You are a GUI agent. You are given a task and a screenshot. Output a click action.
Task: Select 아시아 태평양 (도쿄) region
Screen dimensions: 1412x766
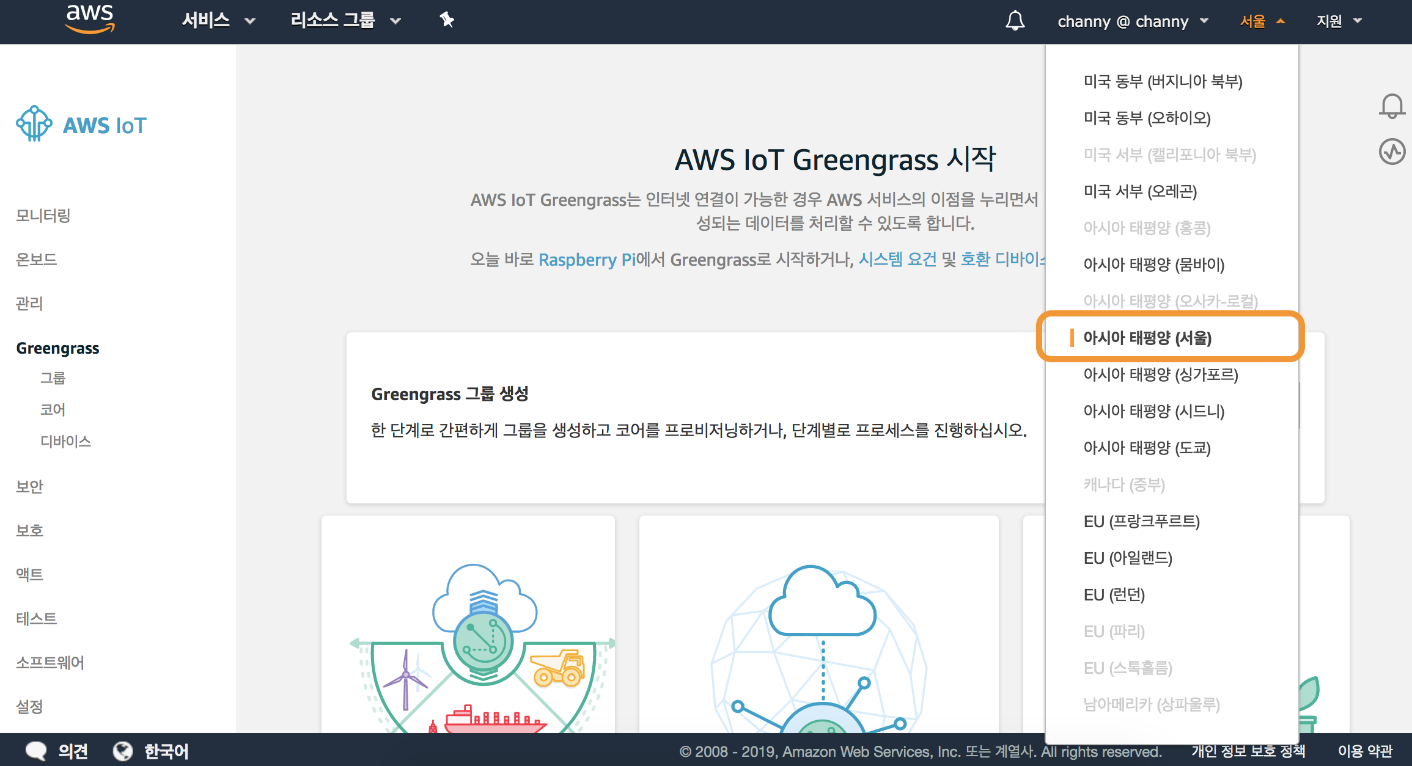click(1147, 448)
